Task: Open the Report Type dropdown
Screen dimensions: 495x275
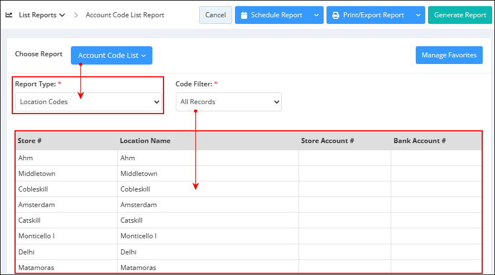Action: tap(88, 102)
